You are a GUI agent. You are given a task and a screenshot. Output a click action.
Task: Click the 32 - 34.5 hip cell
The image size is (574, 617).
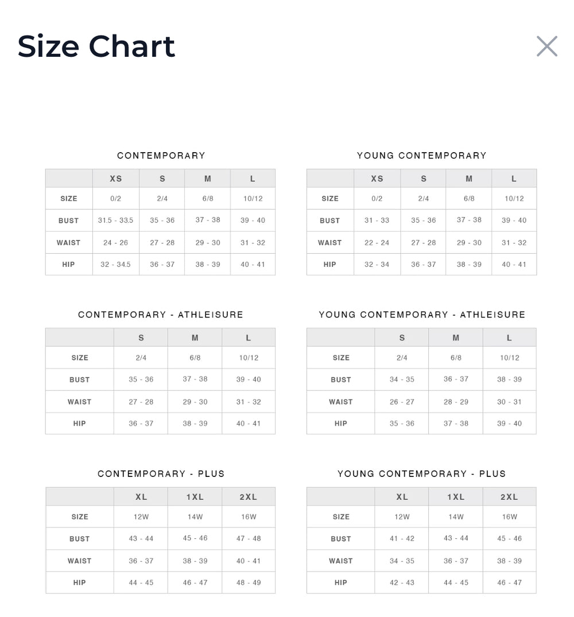tap(116, 265)
